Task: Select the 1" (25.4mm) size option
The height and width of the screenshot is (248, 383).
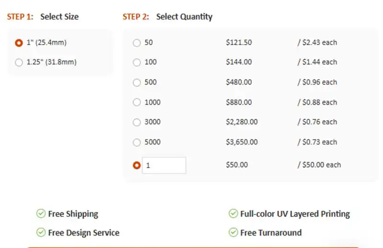Action: click(19, 43)
